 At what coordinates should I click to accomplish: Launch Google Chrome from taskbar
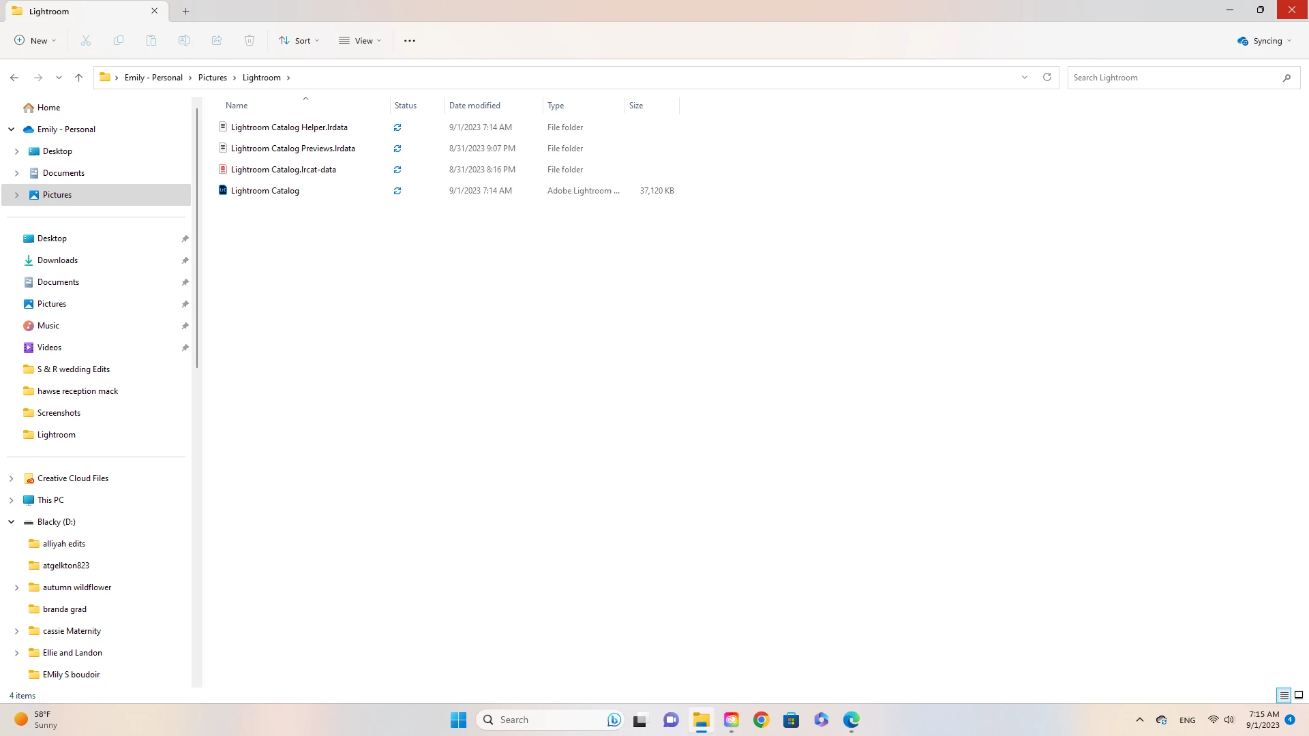(x=762, y=720)
